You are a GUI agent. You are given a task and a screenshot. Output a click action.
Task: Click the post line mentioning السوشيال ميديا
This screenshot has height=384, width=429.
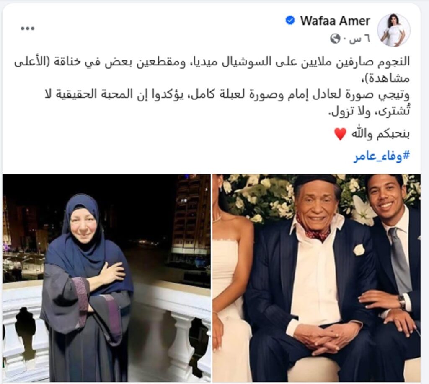pyautogui.click(x=212, y=62)
